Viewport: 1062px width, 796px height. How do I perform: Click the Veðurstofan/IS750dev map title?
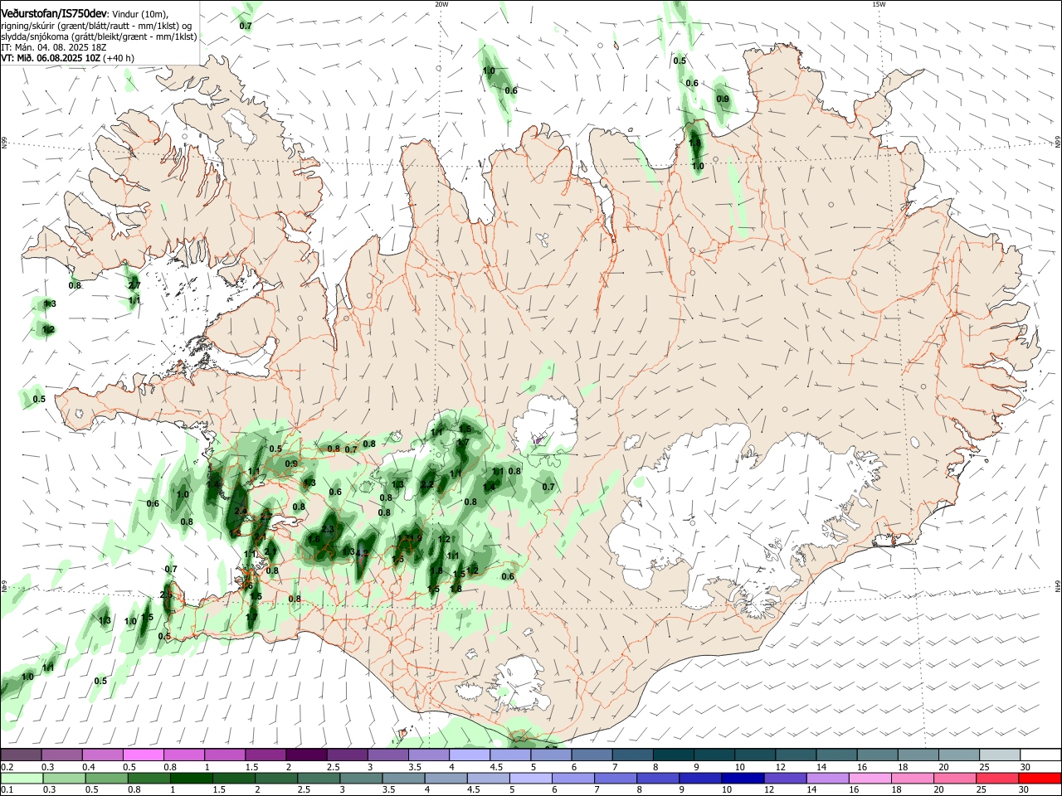tap(53, 14)
